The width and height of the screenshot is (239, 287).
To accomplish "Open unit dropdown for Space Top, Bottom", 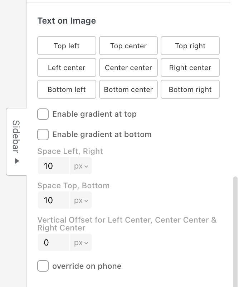I will coord(81,200).
